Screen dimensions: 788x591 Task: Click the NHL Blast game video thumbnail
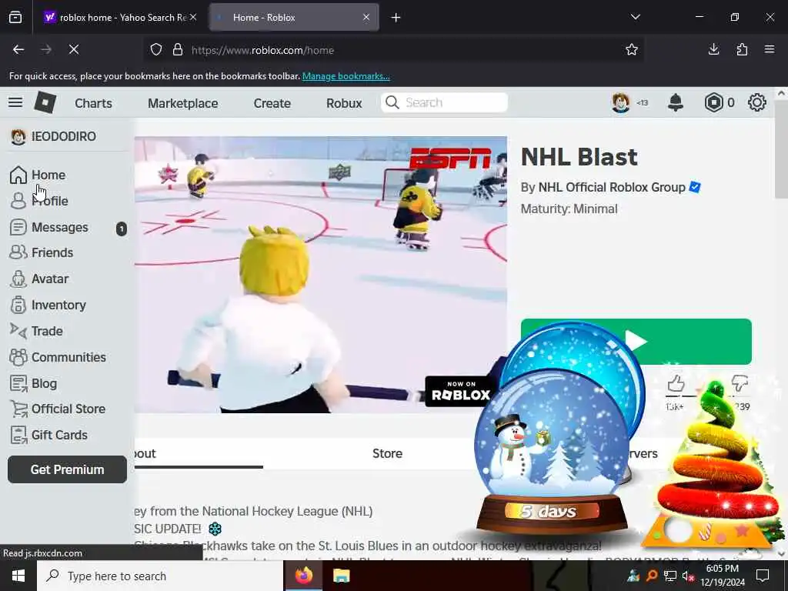[321, 275]
